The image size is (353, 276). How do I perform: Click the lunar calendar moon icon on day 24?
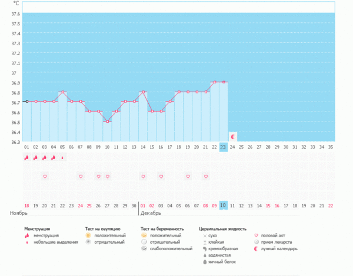[232, 136]
